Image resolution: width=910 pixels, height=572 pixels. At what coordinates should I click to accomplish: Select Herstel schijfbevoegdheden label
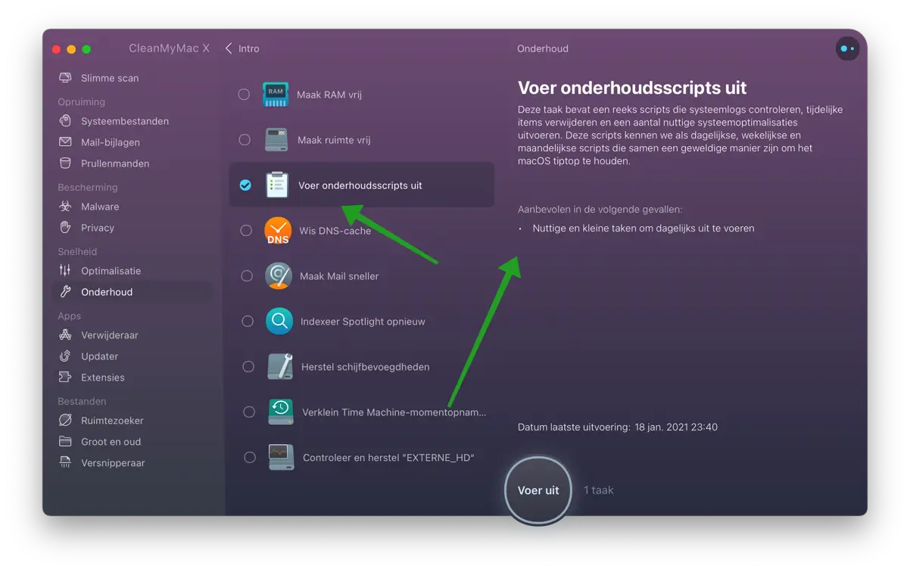pyautogui.click(x=366, y=367)
